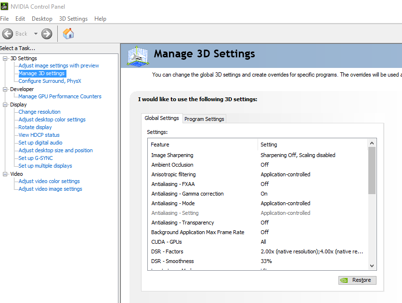The height and width of the screenshot is (303, 402).
Task: Click the DSR Smoothness 33% value
Action: tap(266, 261)
